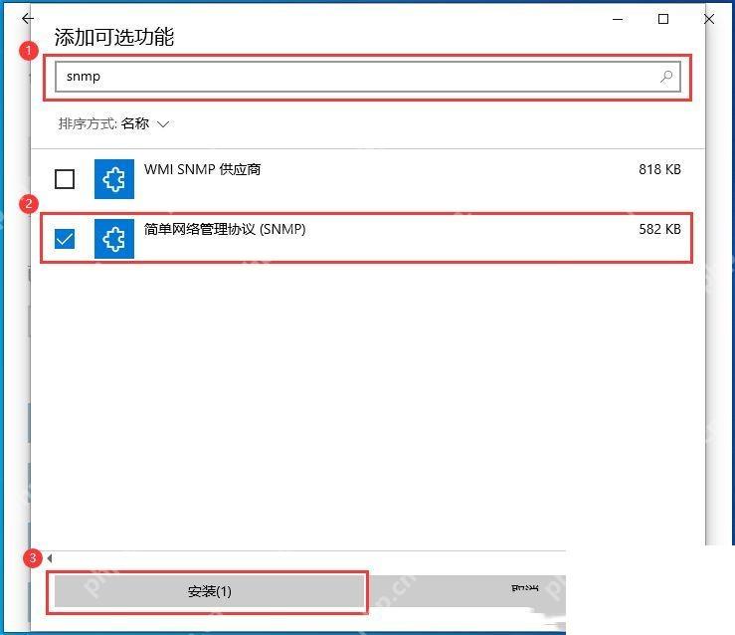Click the 添加可选功能 title heading
The height and width of the screenshot is (635, 735).
click(x=114, y=37)
